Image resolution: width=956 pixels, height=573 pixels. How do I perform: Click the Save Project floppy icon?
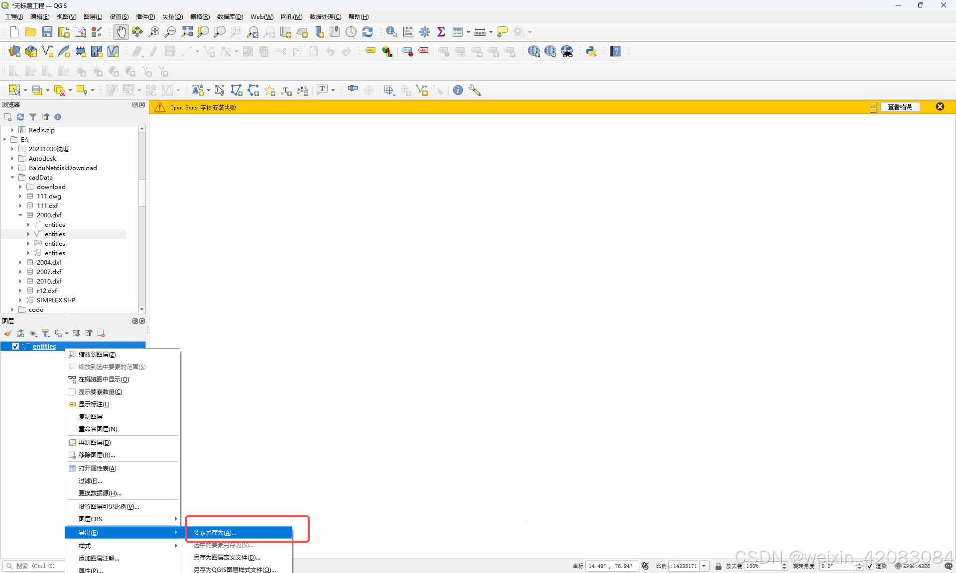tap(47, 32)
